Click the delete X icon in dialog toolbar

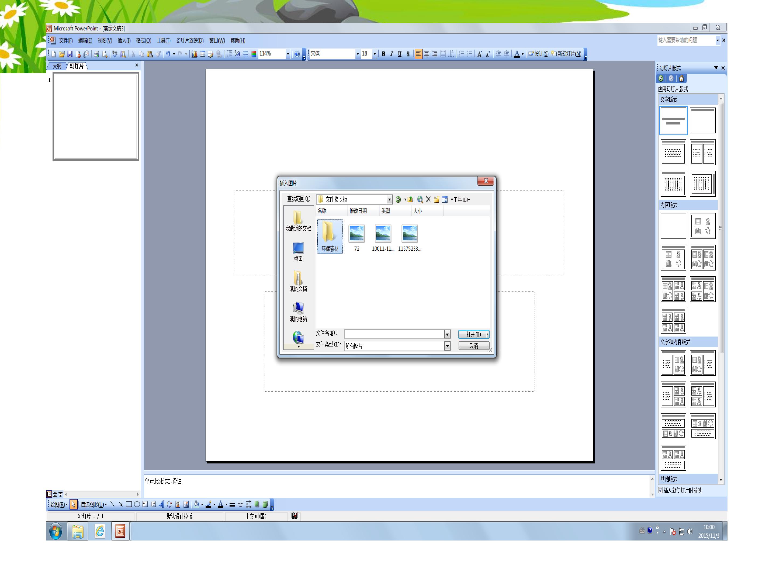(428, 200)
